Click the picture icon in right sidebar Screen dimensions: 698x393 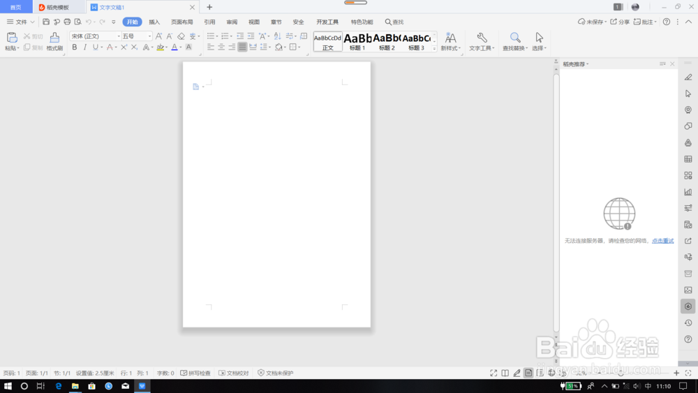click(688, 290)
